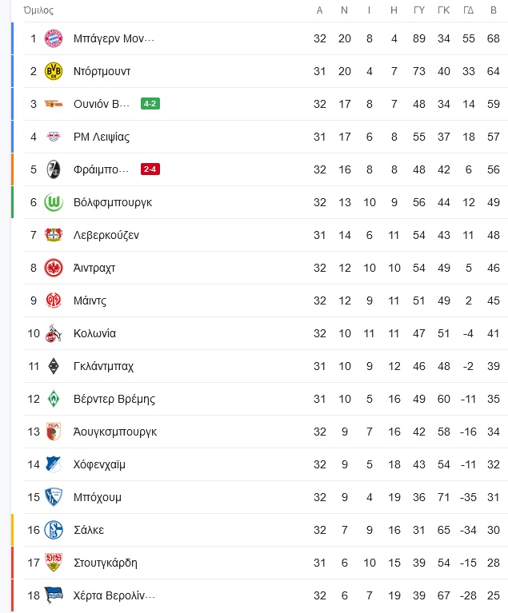The image size is (508, 613).
Task: Click the ΓΔ goal difference header
Action: coord(469,10)
